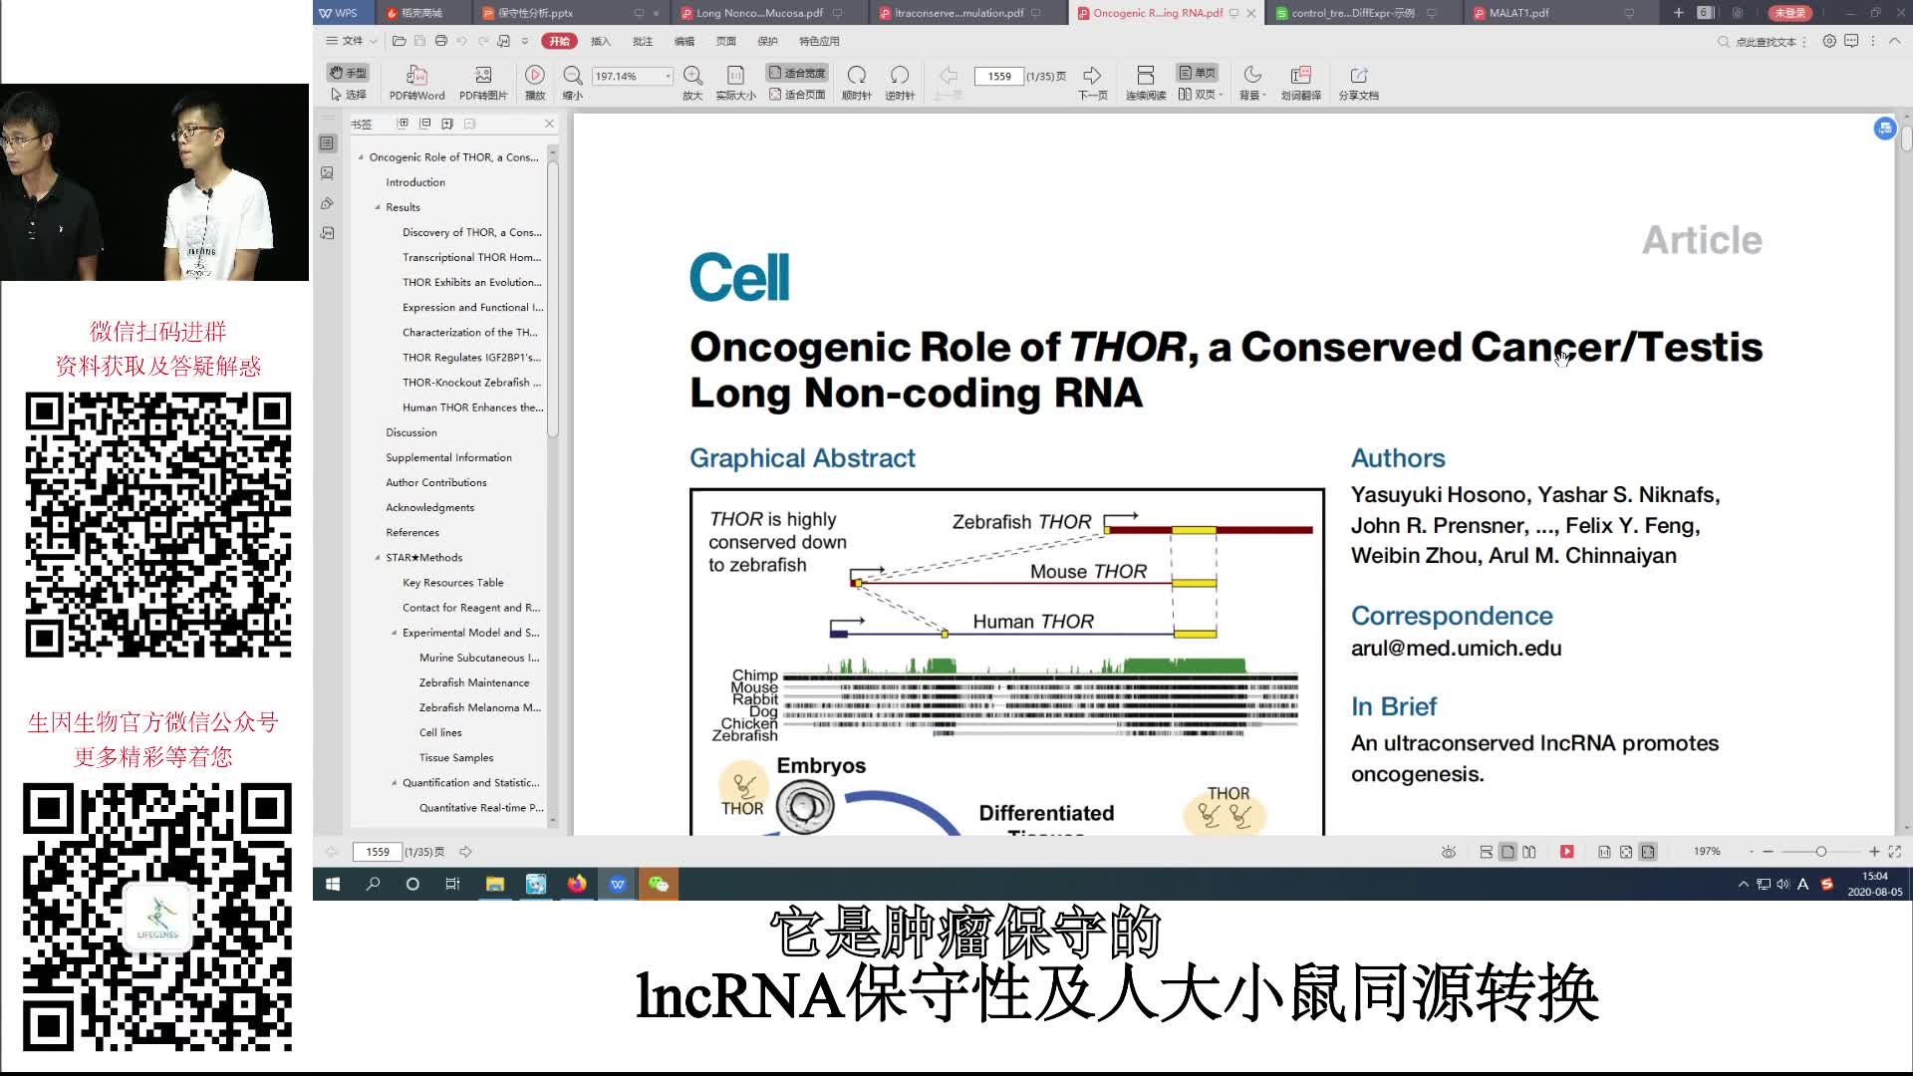Click the 未登录 login button
This screenshot has height=1076, width=1913.
click(x=1789, y=13)
